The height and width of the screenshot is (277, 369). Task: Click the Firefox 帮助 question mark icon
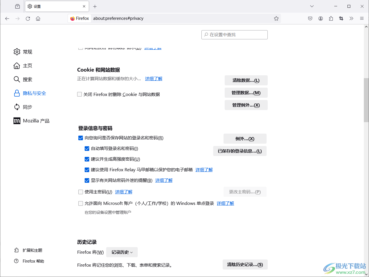16,261
